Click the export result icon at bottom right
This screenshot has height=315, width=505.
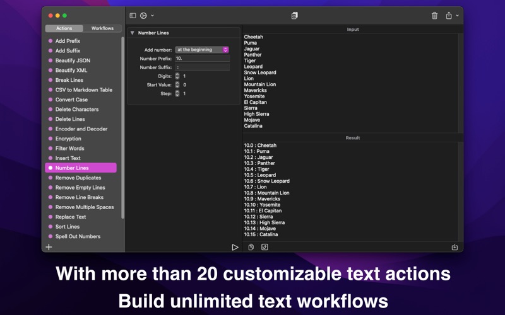[x=454, y=247]
